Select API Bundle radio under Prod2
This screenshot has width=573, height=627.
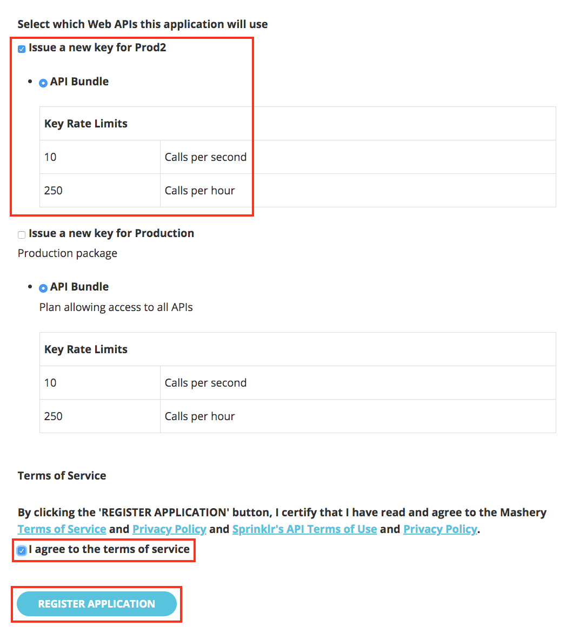(x=43, y=83)
